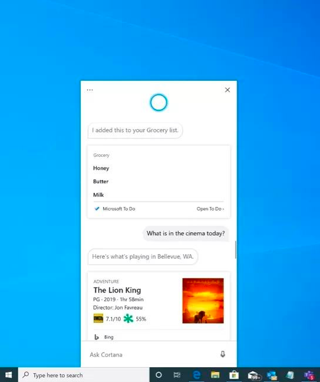This screenshot has height=382, width=320.
Task: Select the Milk grocery item
Action: click(x=98, y=195)
